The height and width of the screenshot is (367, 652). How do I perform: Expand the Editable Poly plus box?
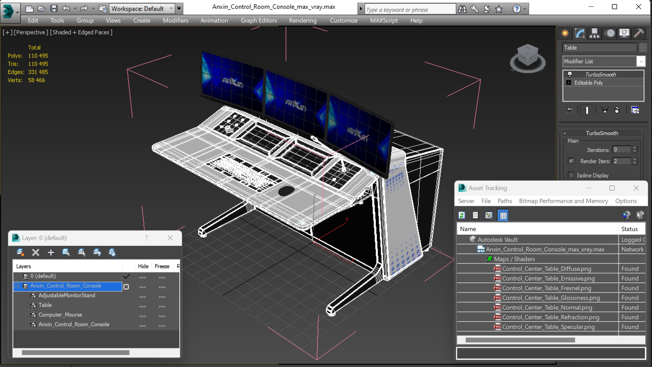(x=569, y=82)
